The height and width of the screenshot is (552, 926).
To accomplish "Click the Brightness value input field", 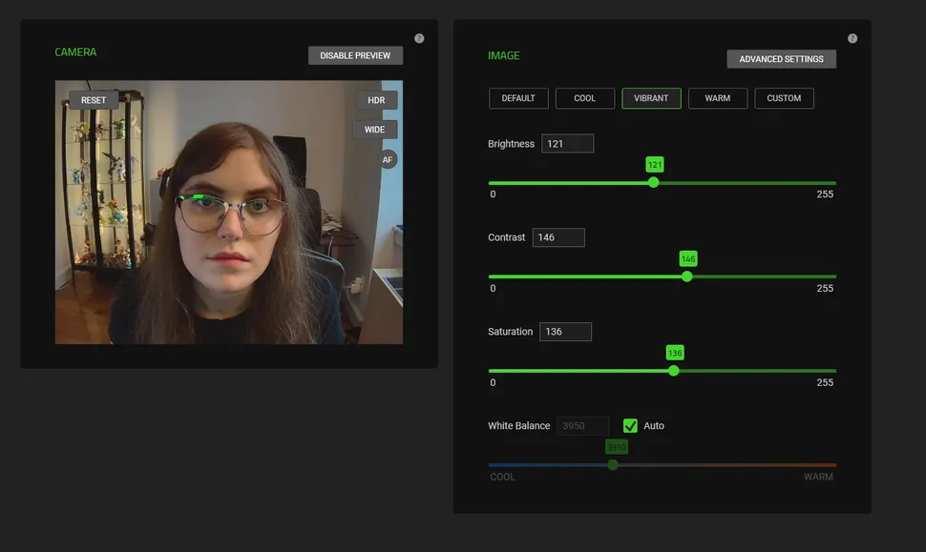I will pyautogui.click(x=567, y=144).
